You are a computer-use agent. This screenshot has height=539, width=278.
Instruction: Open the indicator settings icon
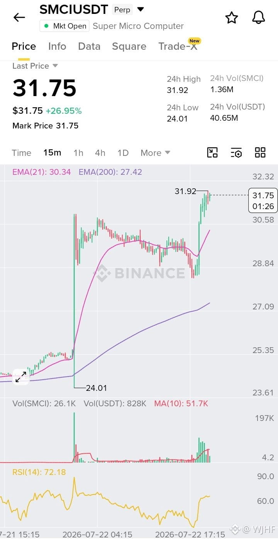click(236, 152)
